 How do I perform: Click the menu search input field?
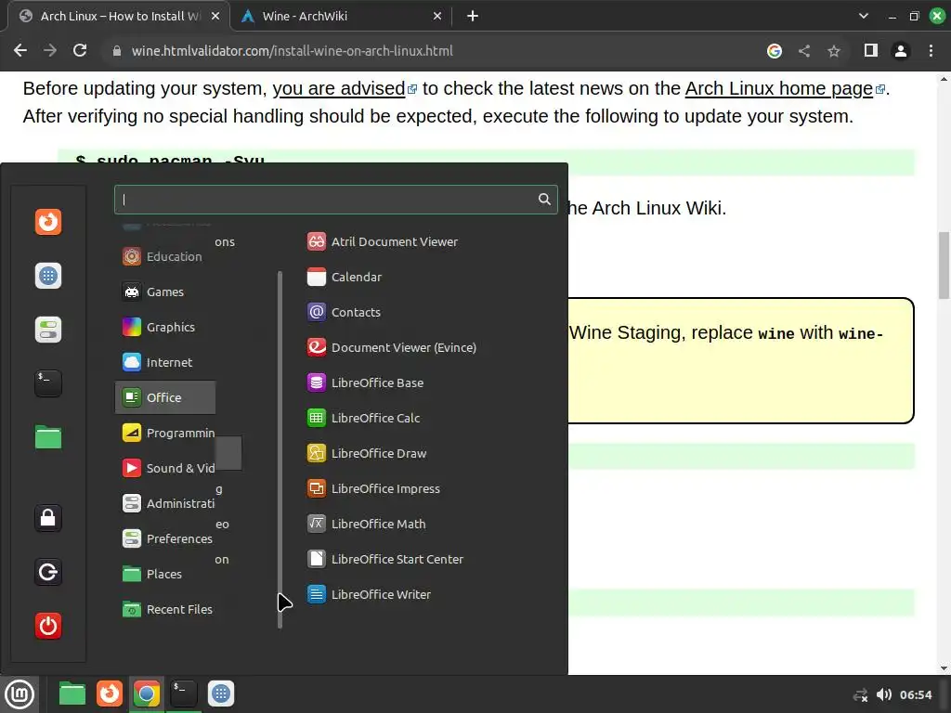(x=335, y=200)
